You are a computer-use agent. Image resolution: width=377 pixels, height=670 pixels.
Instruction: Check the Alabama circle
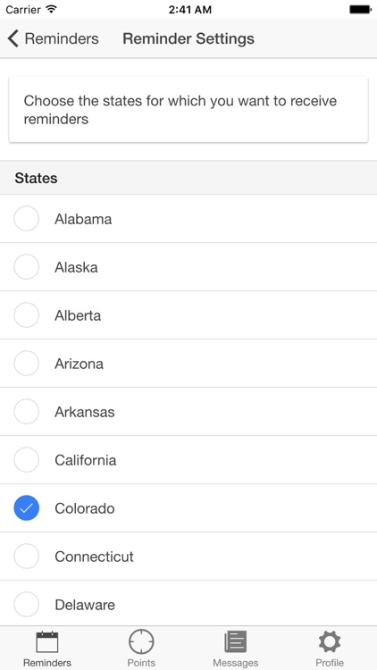pyautogui.click(x=27, y=218)
